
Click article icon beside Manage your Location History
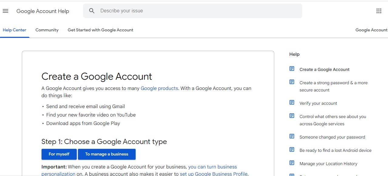[x=292, y=163]
